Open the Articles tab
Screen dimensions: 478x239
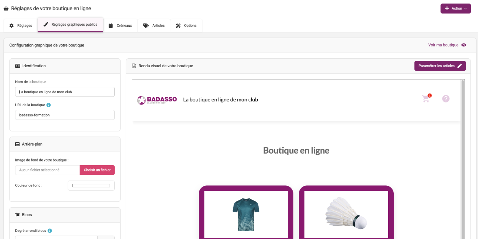tap(154, 25)
